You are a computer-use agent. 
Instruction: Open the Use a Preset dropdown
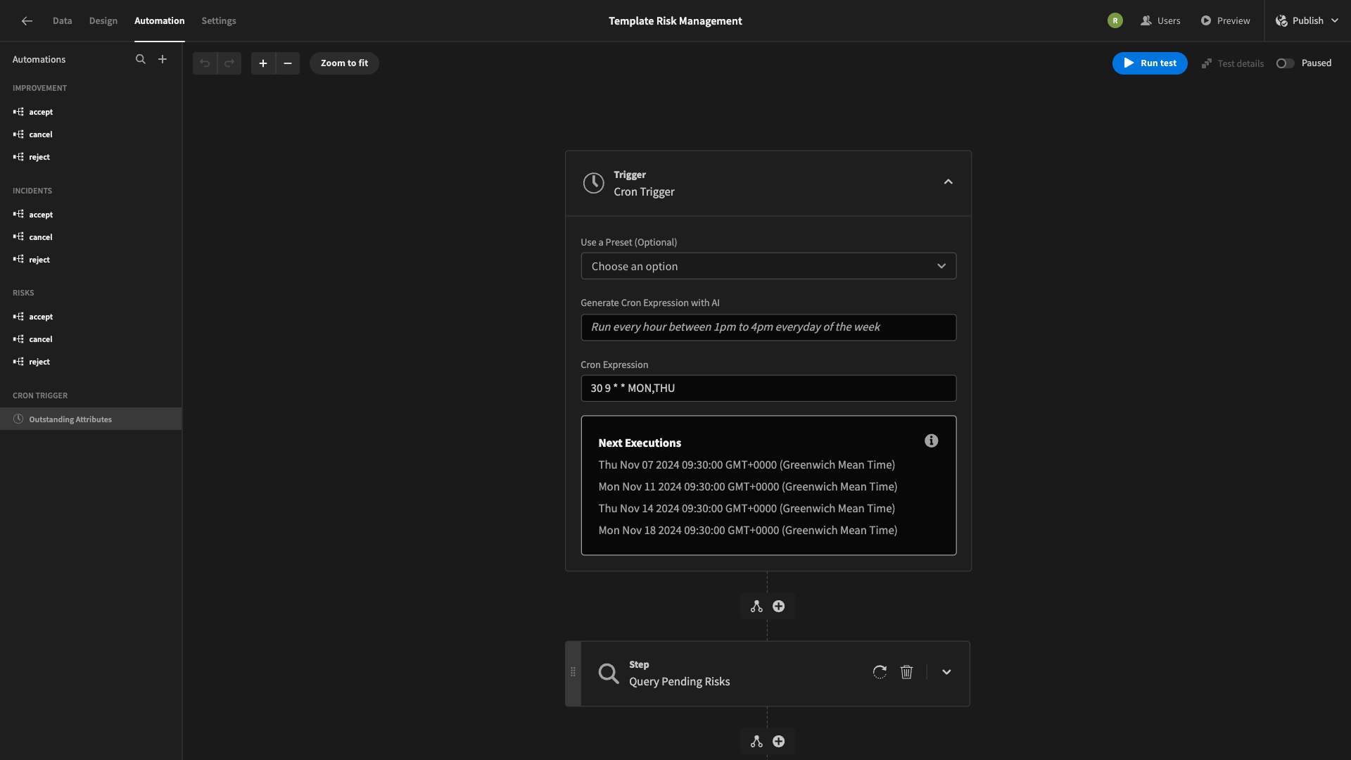[x=768, y=265]
